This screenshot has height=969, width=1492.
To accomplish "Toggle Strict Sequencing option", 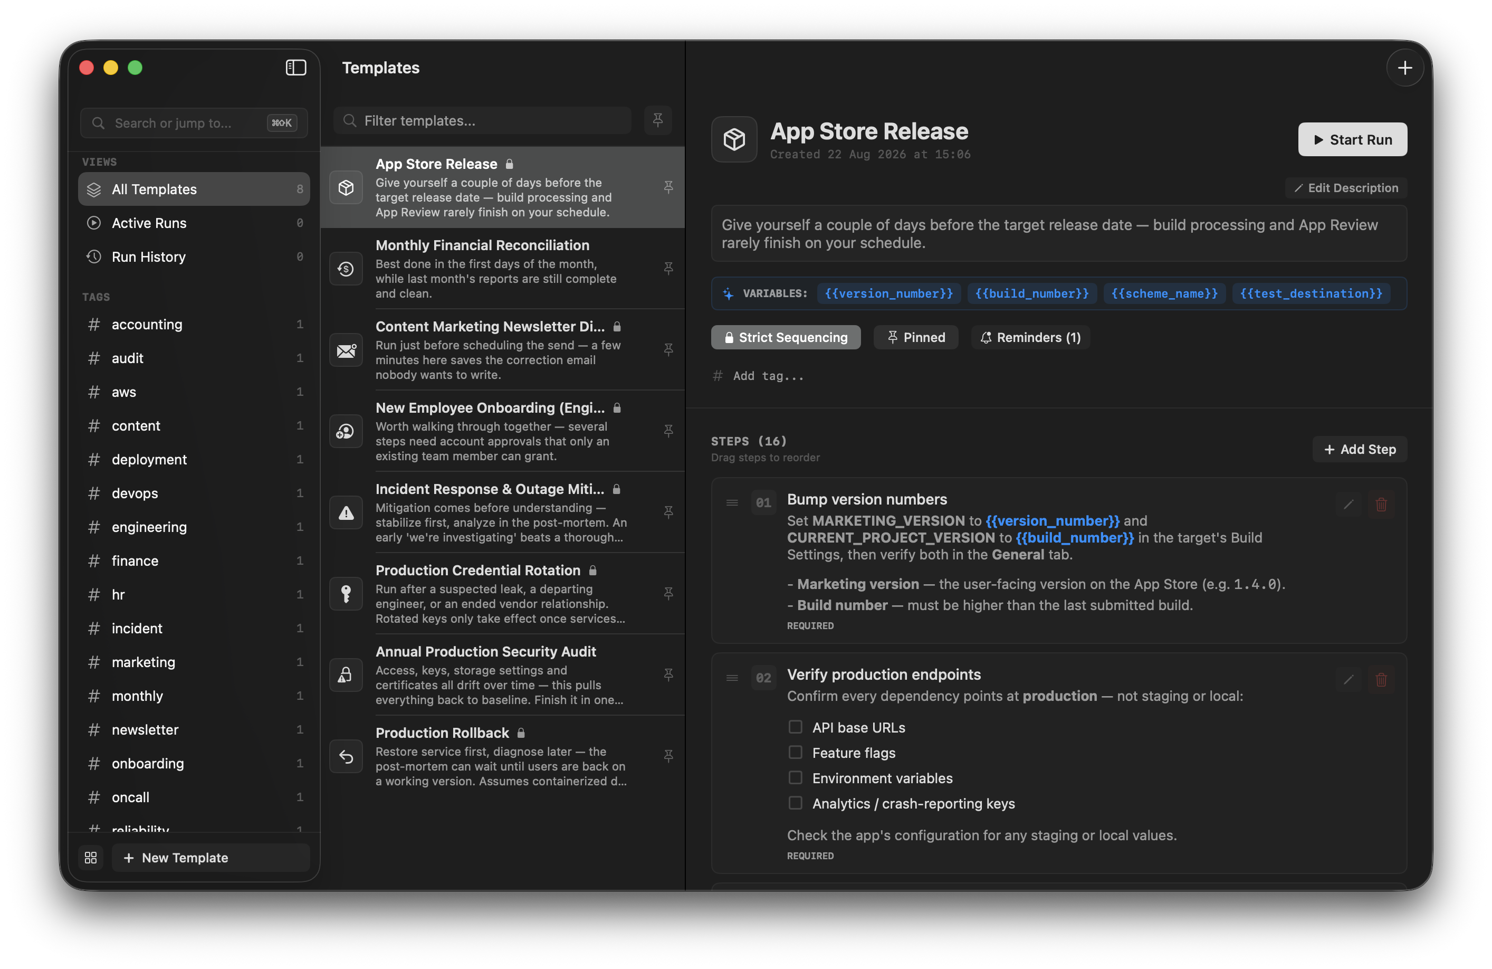I will [x=786, y=337].
